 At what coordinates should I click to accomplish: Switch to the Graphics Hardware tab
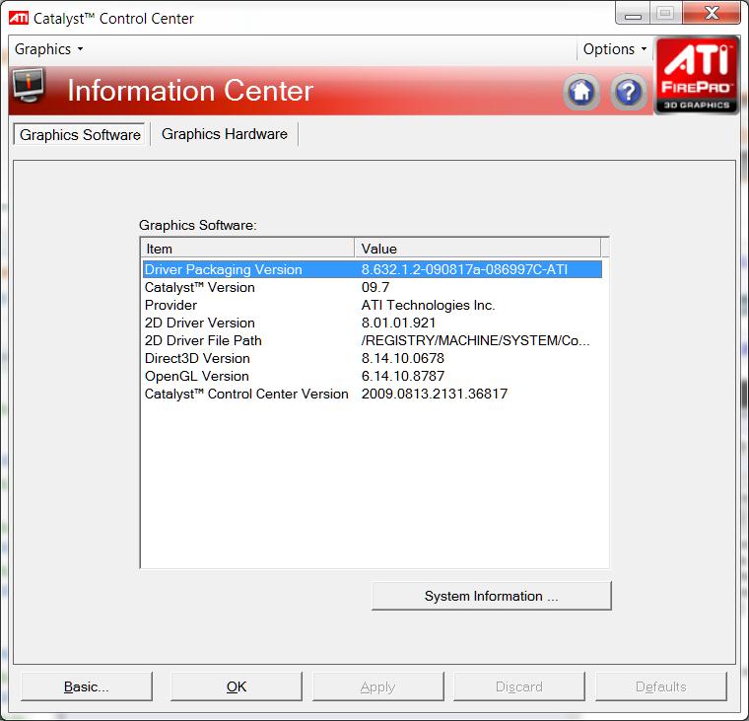(224, 134)
